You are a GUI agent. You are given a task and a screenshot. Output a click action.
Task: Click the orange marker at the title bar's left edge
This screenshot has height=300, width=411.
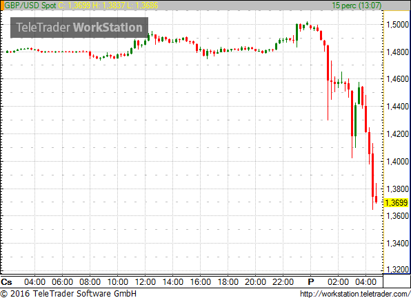click(x=2, y=6)
